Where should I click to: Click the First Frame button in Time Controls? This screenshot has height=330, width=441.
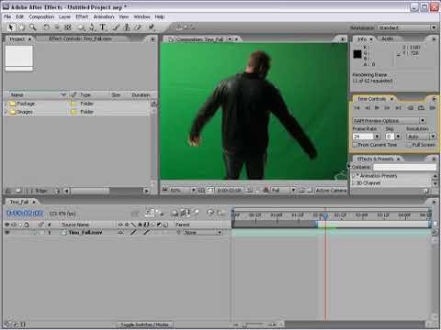point(356,108)
